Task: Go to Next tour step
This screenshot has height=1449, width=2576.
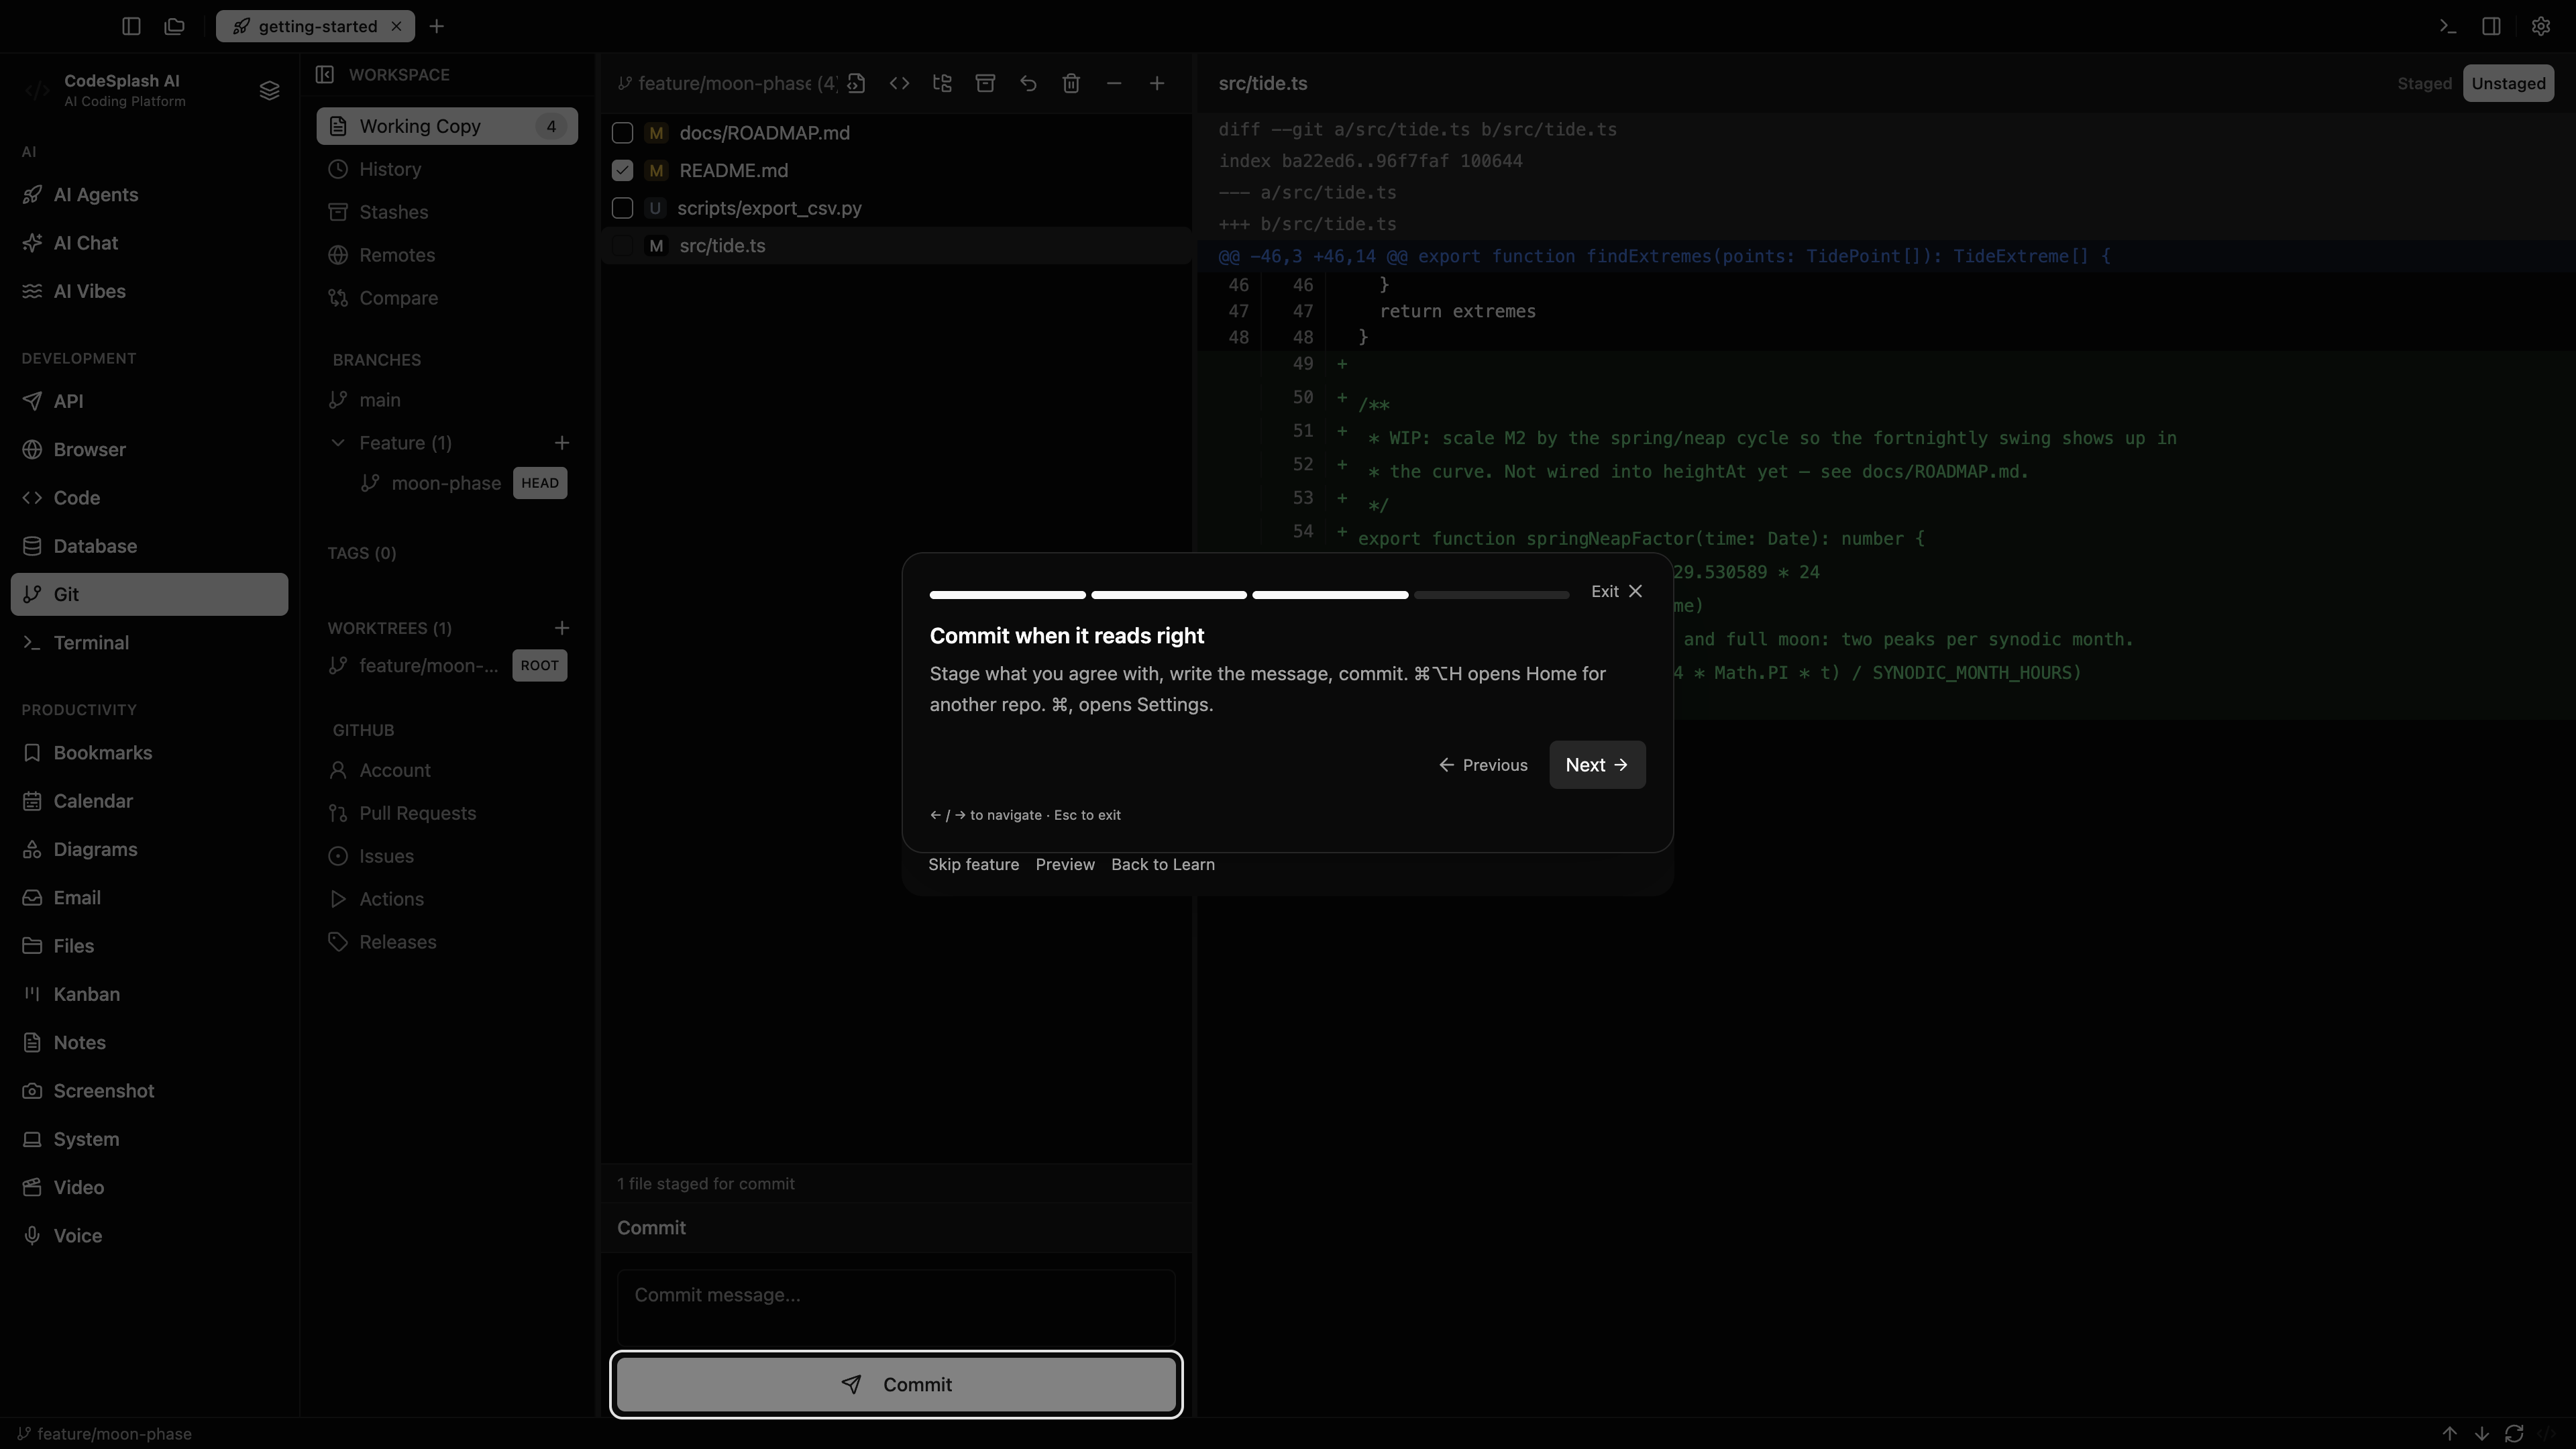Action: tap(1597, 765)
